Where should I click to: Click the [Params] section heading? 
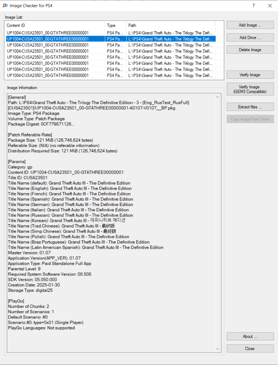click(x=17, y=162)
